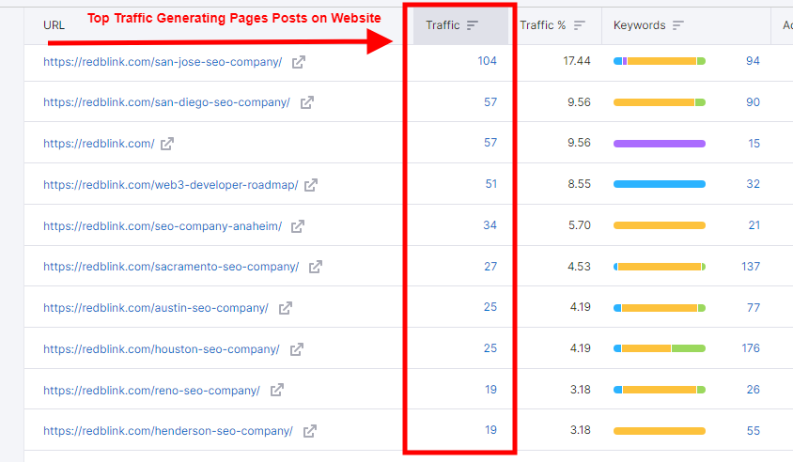Click keywords count 94 for san-jose page
This screenshot has width=793, height=462.
(753, 61)
